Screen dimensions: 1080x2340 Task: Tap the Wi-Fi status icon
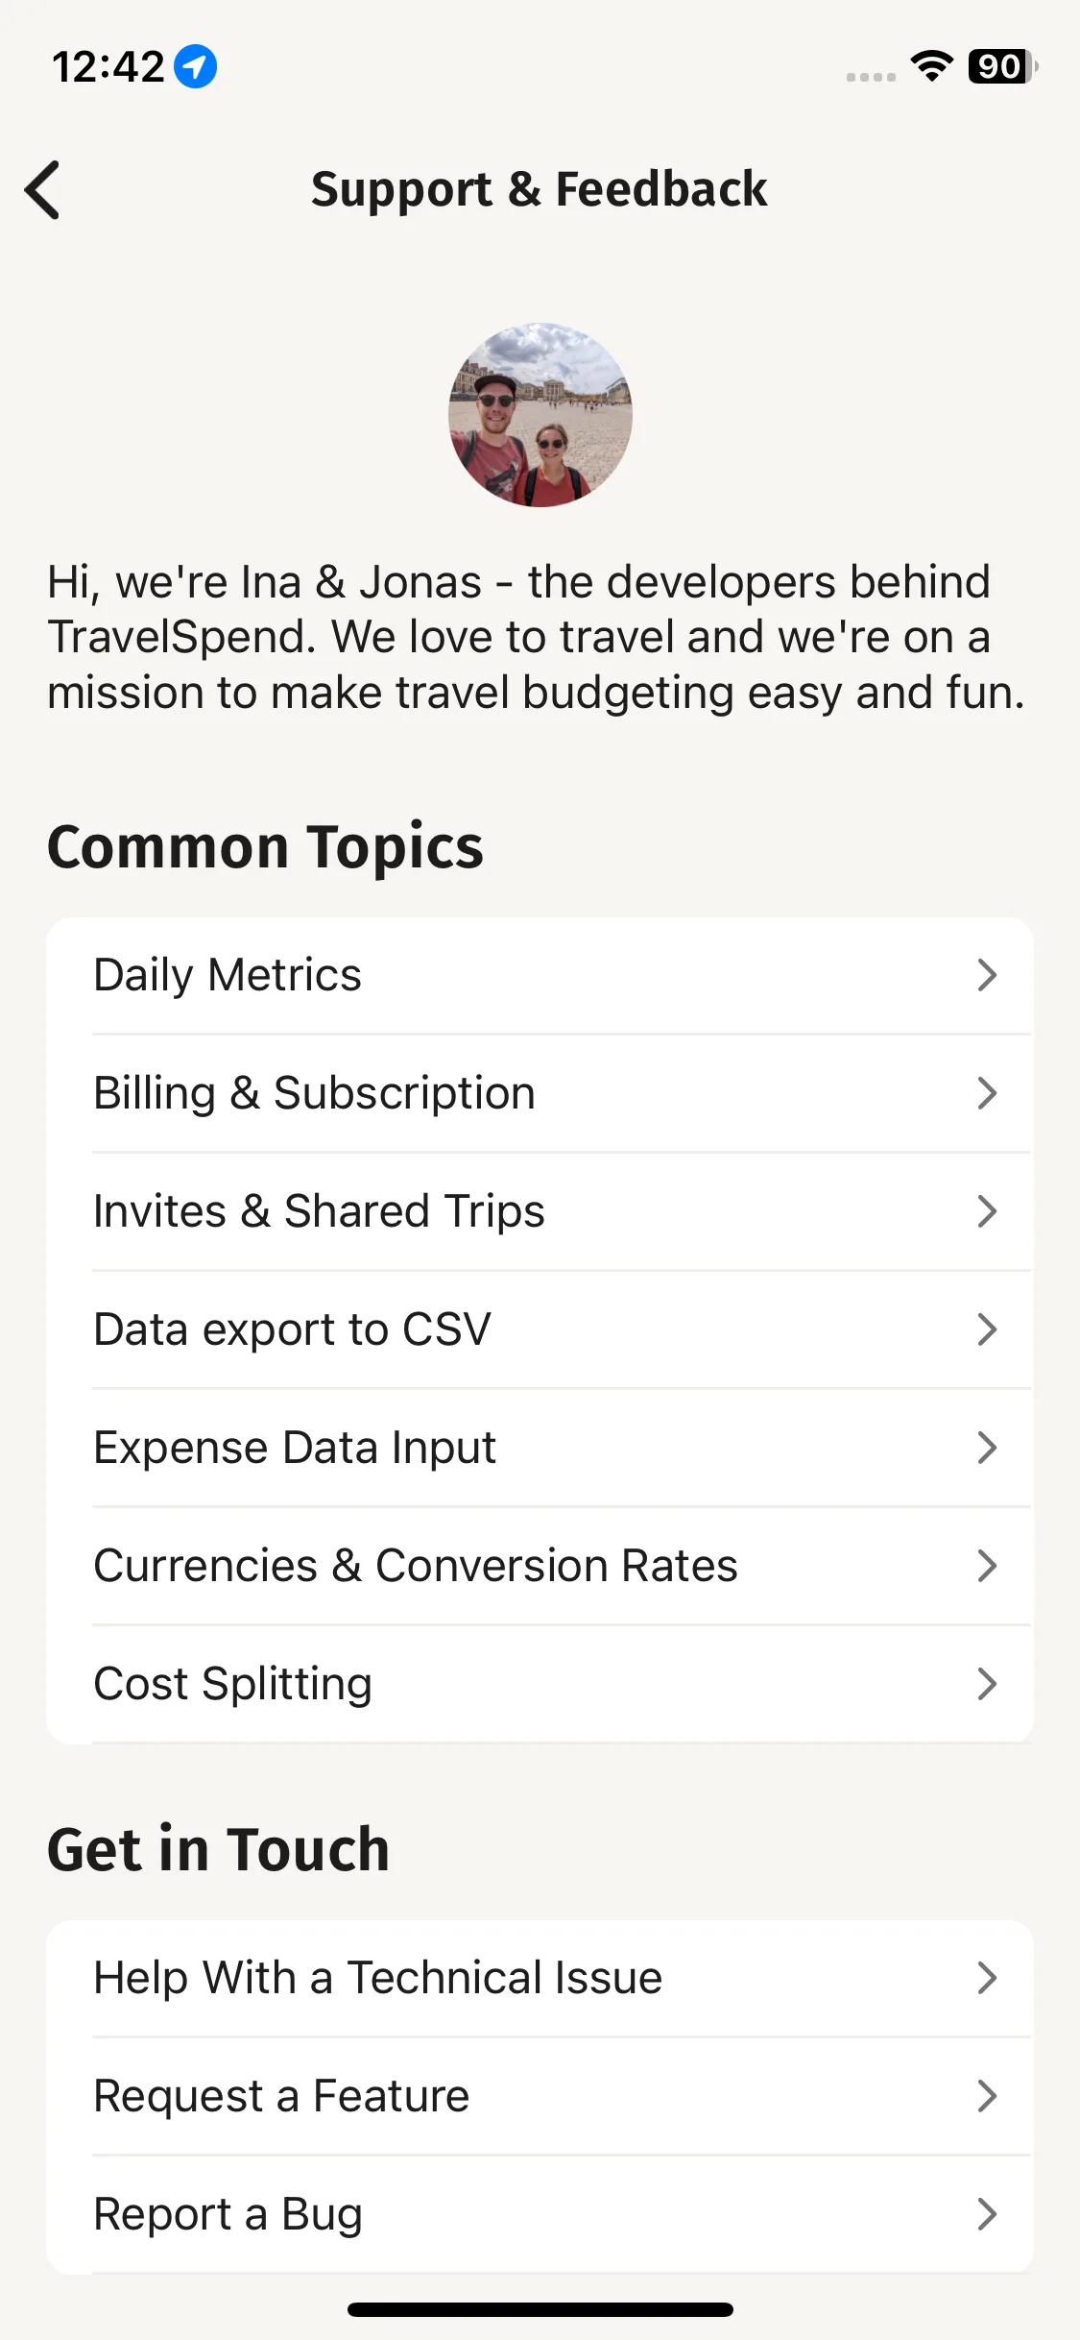click(x=931, y=66)
